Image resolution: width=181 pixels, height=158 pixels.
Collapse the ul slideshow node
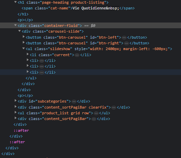24,48
